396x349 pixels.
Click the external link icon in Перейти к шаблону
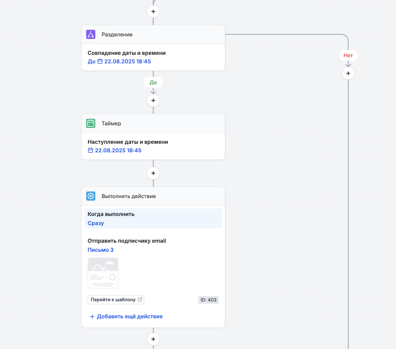pos(140,299)
